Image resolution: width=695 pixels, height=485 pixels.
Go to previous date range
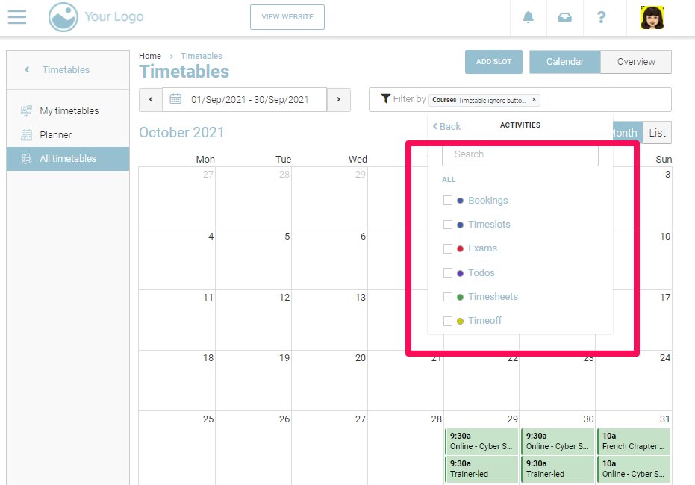pos(151,99)
